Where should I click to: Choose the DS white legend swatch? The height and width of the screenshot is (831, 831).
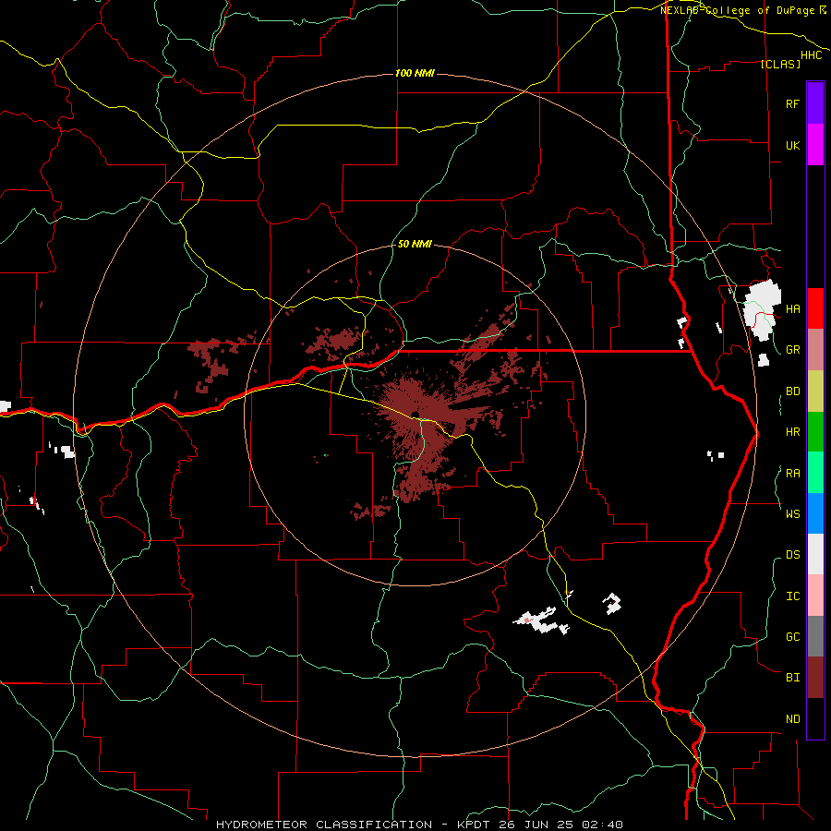pyautogui.click(x=815, y=554)
